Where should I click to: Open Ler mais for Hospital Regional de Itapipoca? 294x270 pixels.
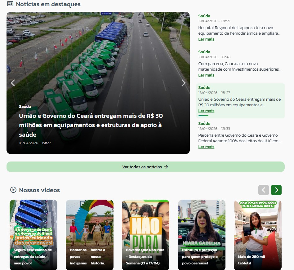(206, 39)
